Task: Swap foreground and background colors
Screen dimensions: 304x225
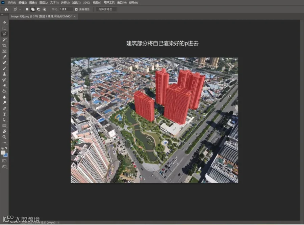Action: click(x=6, y=148)
